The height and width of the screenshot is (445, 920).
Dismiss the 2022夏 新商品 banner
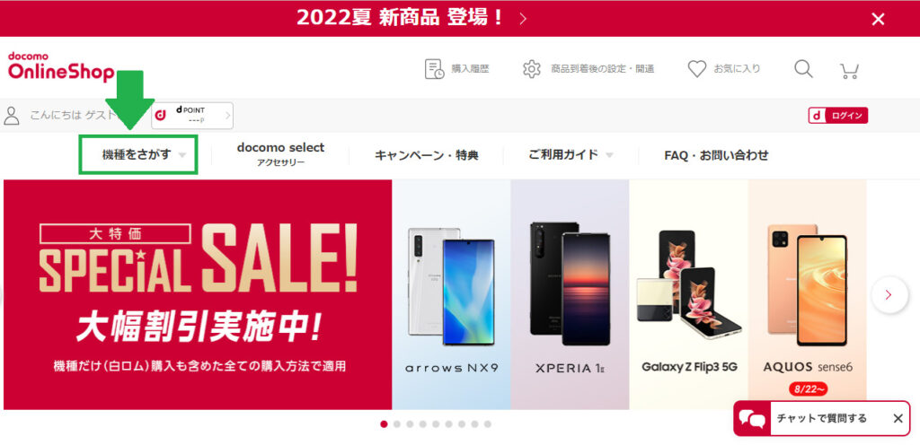(878, 20)
